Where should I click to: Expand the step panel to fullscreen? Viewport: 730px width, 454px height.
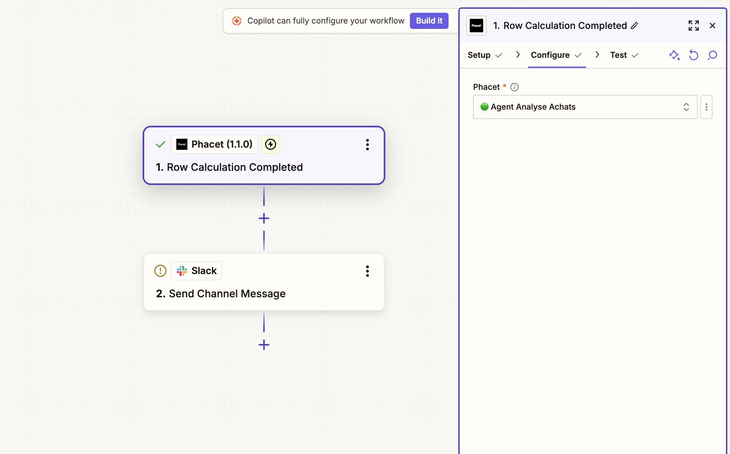pos(693,26)
